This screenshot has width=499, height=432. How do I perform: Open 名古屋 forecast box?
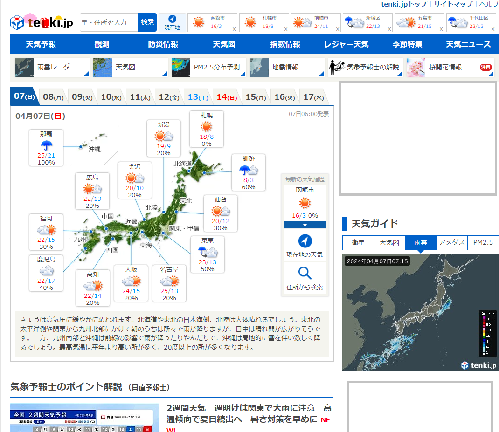pos(169,283)
